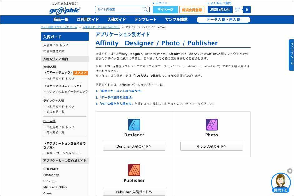Click the Affinity Publisher app icon
294x196 pixels.
point(134,170)
